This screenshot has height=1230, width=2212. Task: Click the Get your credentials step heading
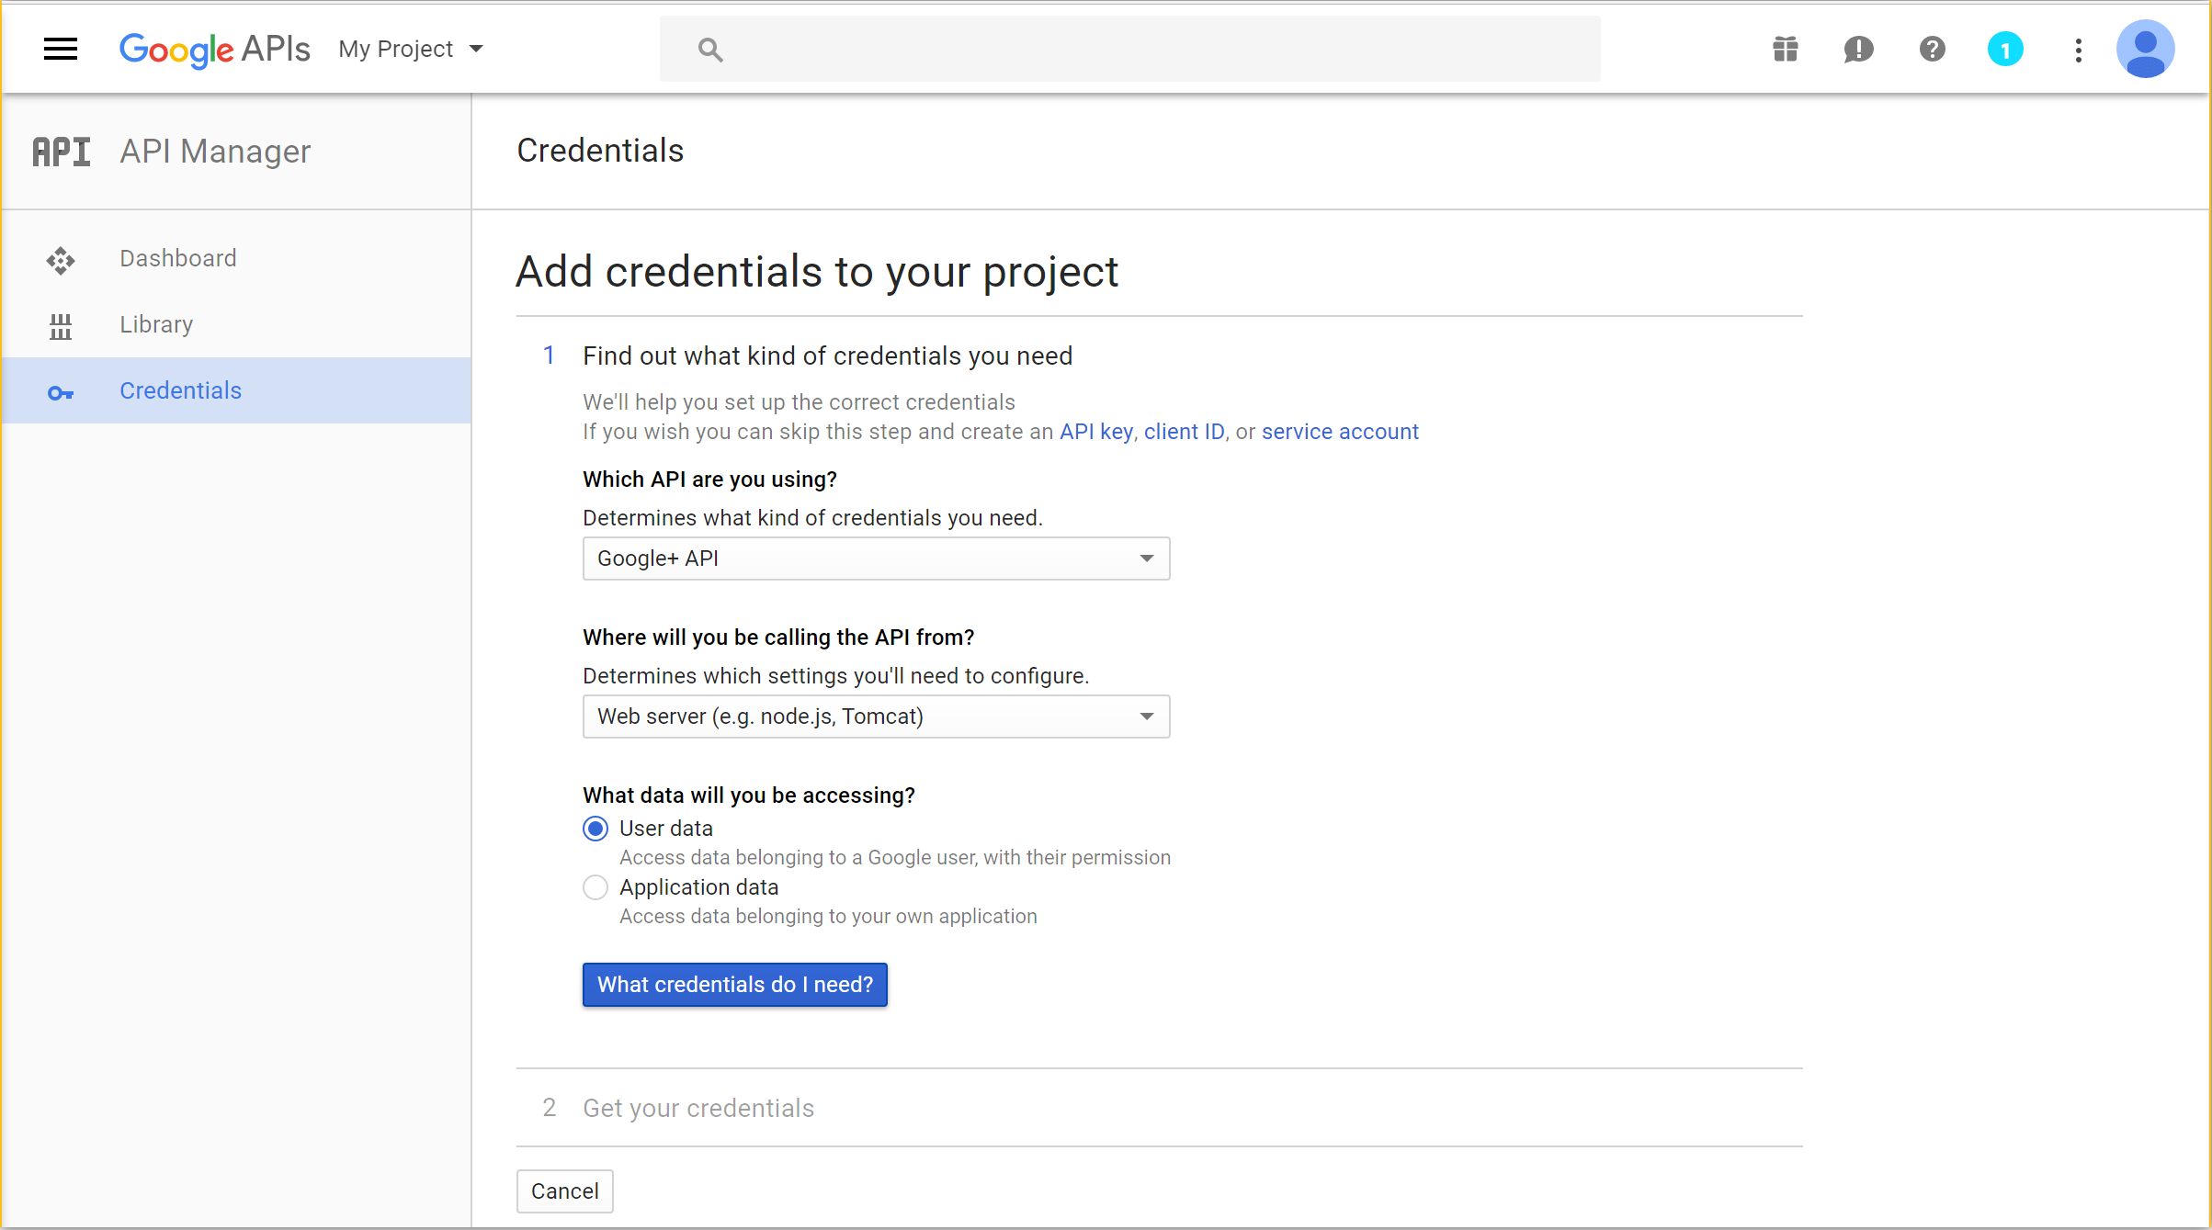pos(698,1109)
